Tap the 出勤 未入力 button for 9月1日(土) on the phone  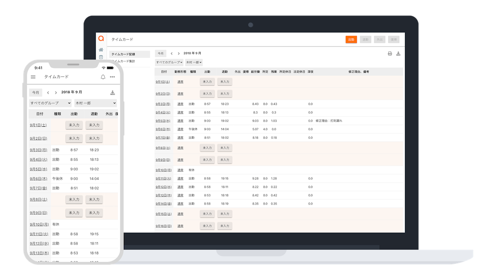point(74,125)
